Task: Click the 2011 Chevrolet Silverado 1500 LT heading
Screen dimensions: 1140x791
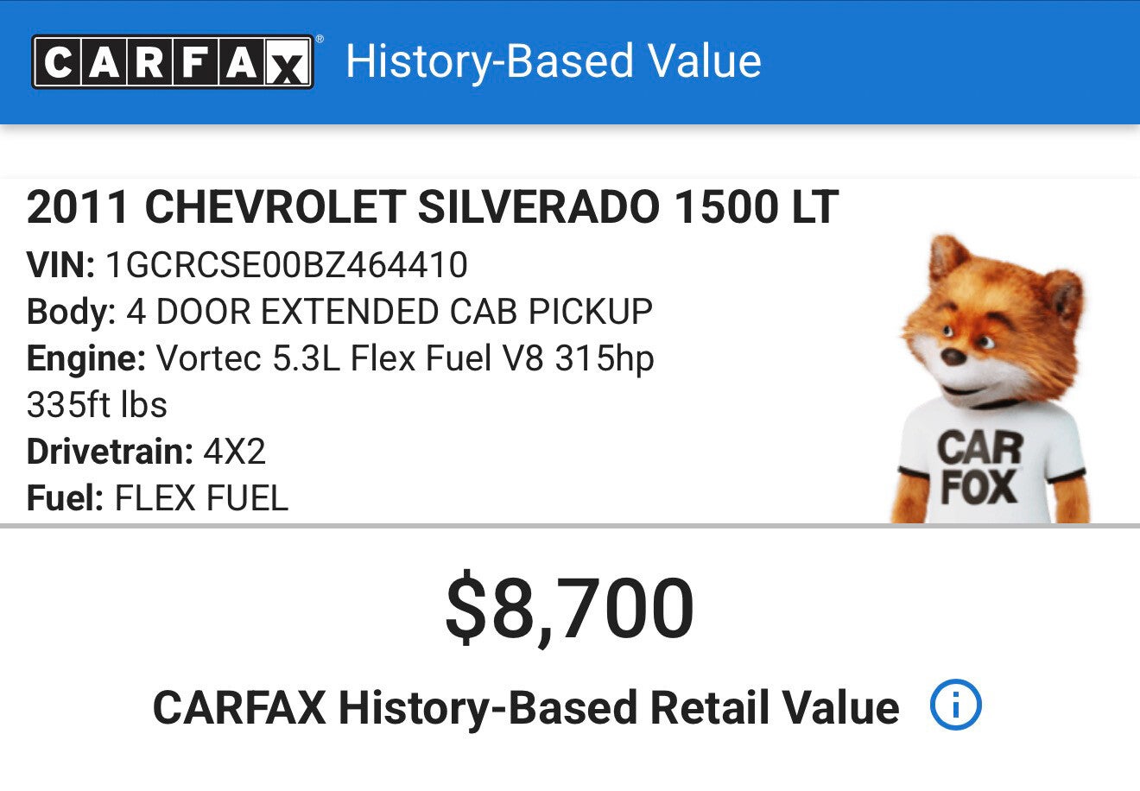Action: [x=432, y=208]
